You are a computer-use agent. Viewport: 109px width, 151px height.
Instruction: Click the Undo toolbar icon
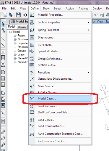click(x=25, y=15)
